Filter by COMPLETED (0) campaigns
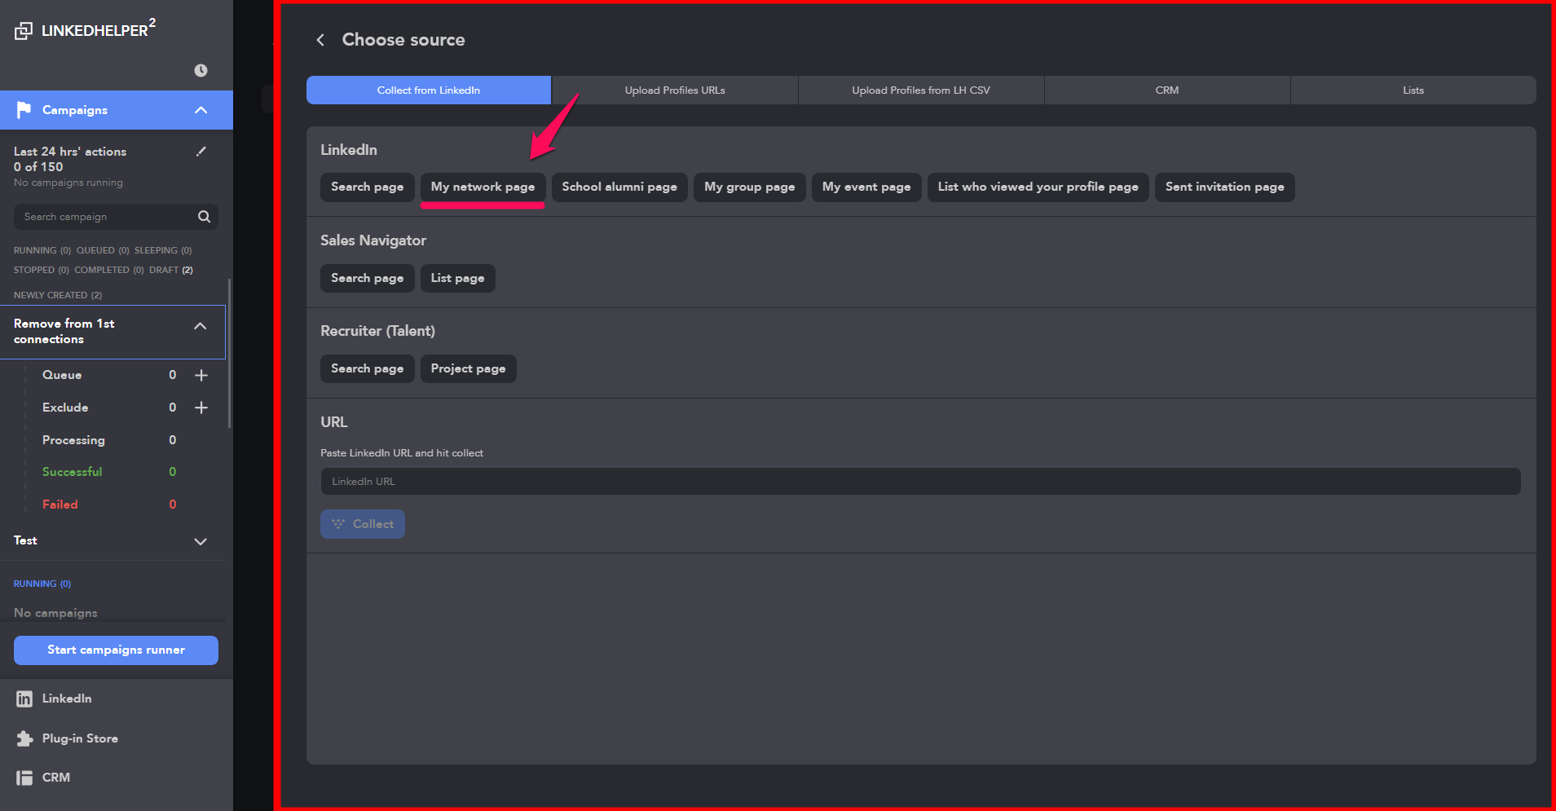The width and height of the screenshot is (1556, 811). (109, 270)
